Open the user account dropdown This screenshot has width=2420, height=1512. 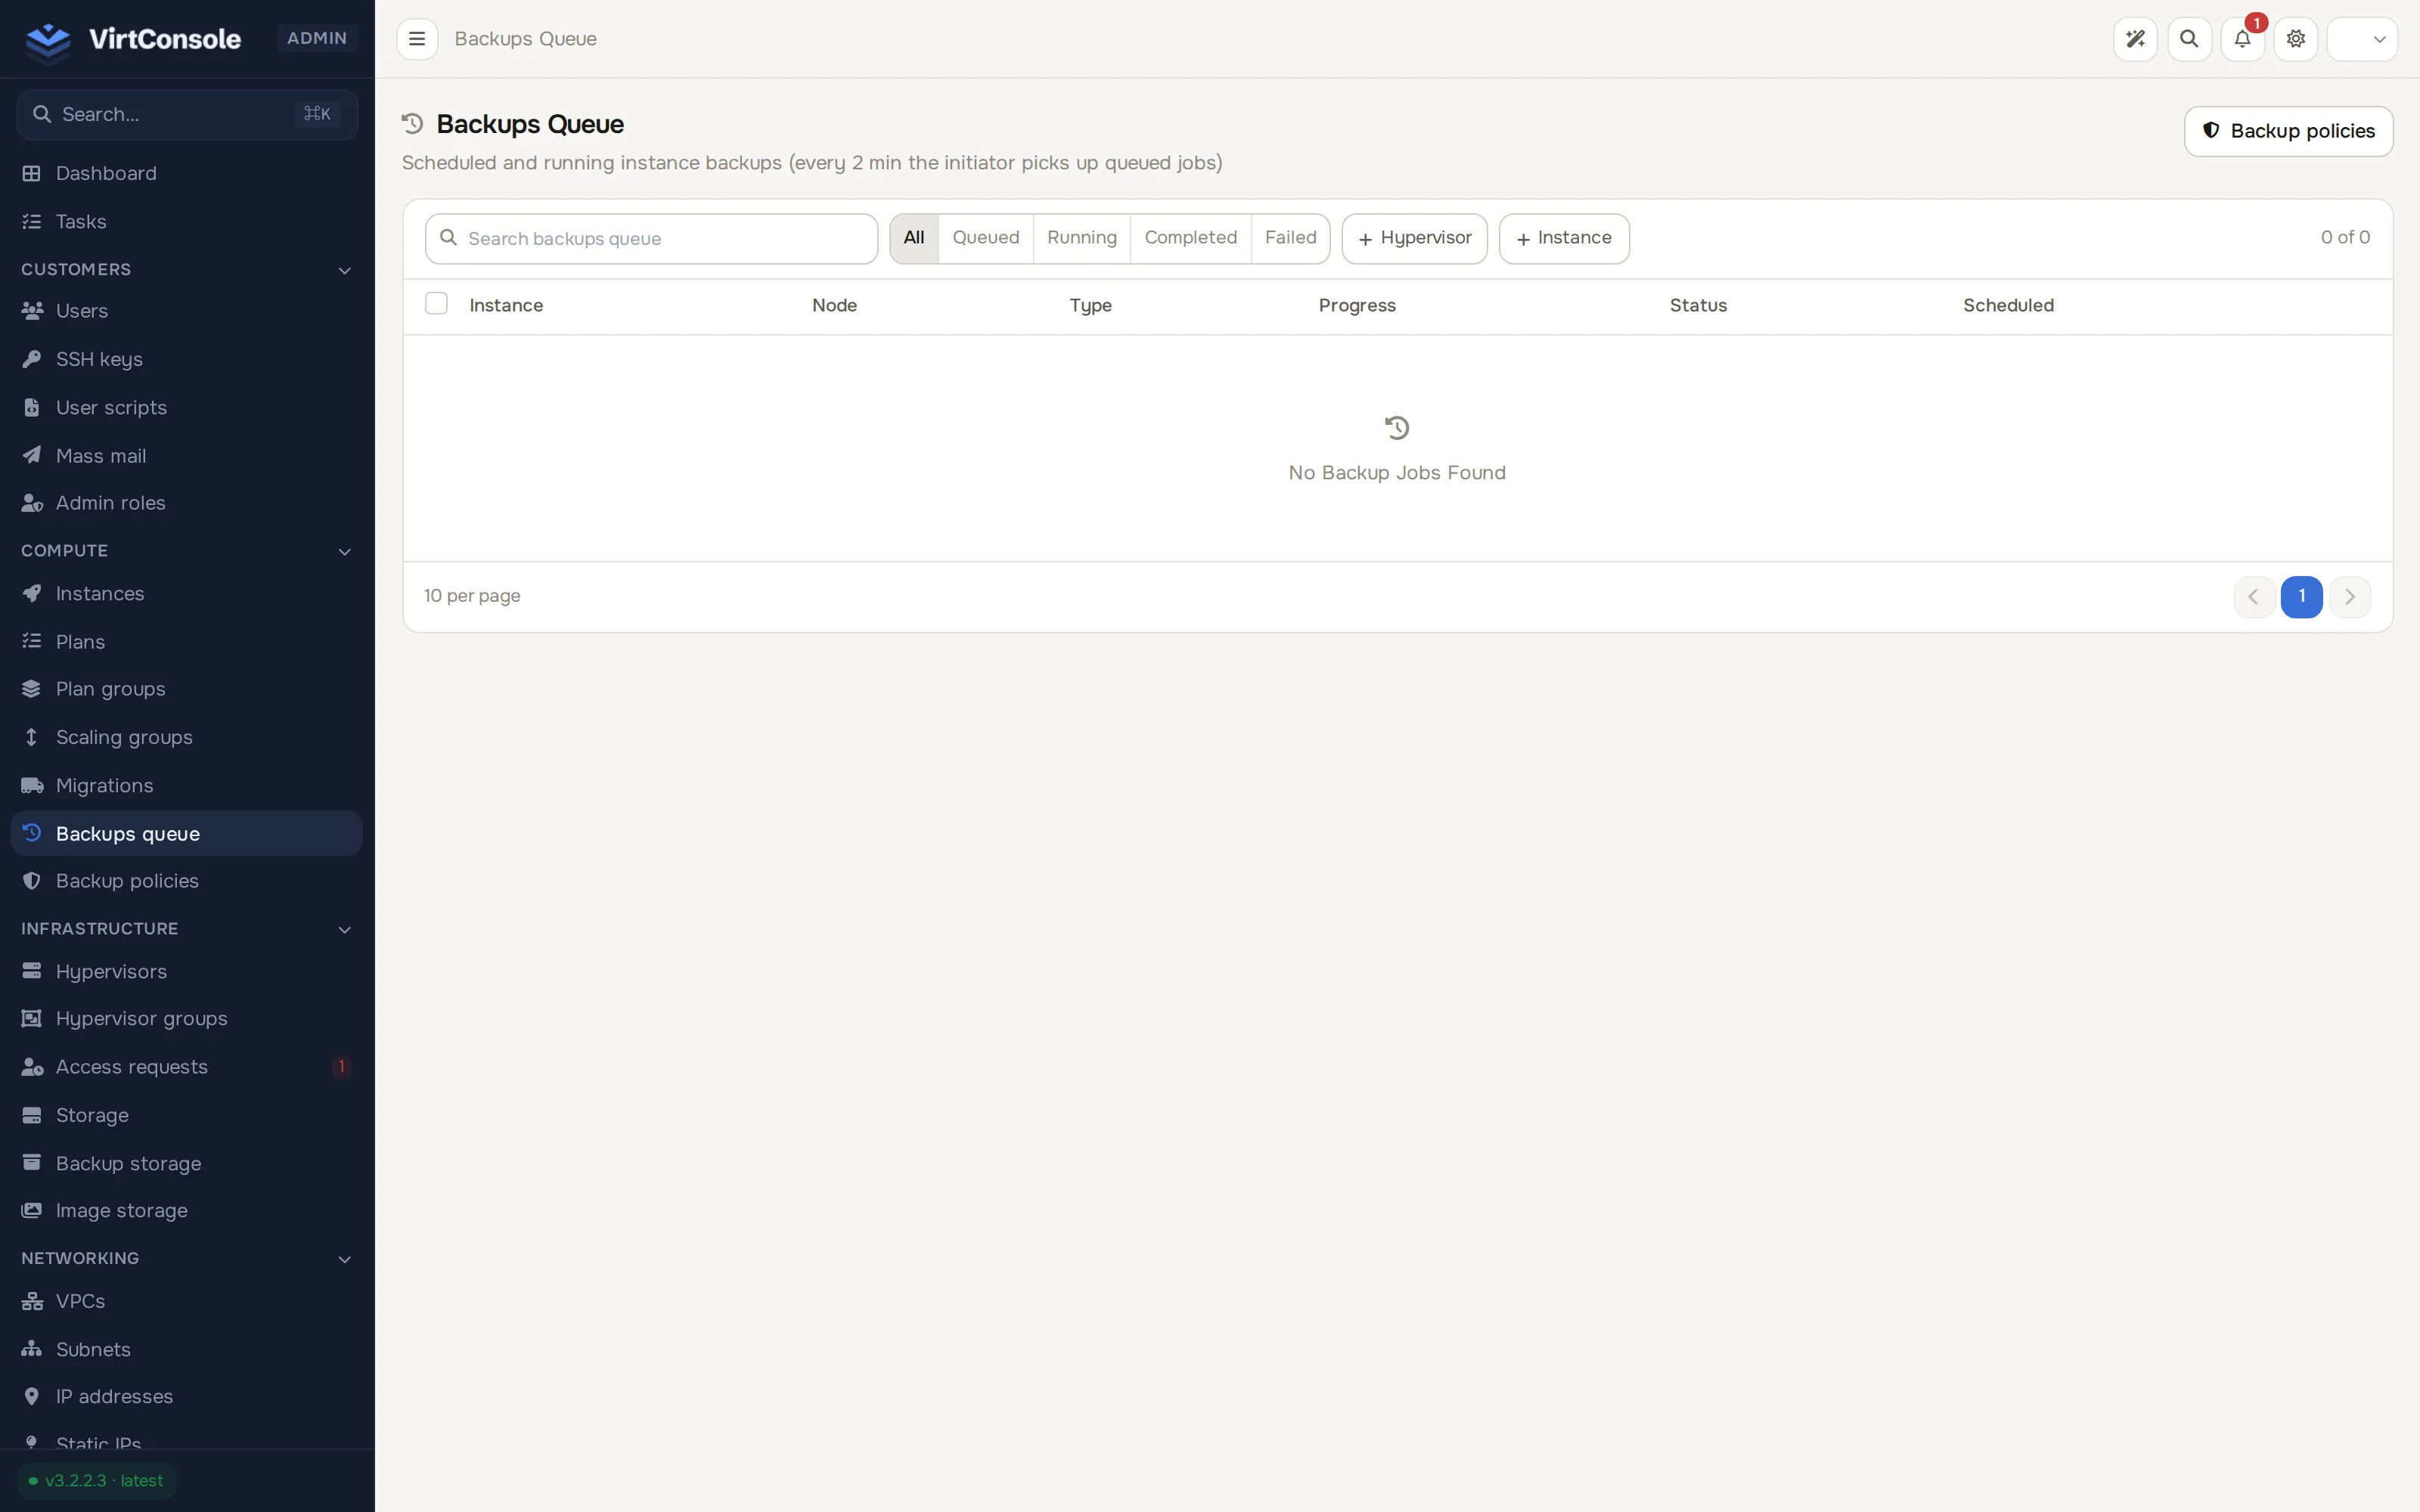click(2362, 39)
